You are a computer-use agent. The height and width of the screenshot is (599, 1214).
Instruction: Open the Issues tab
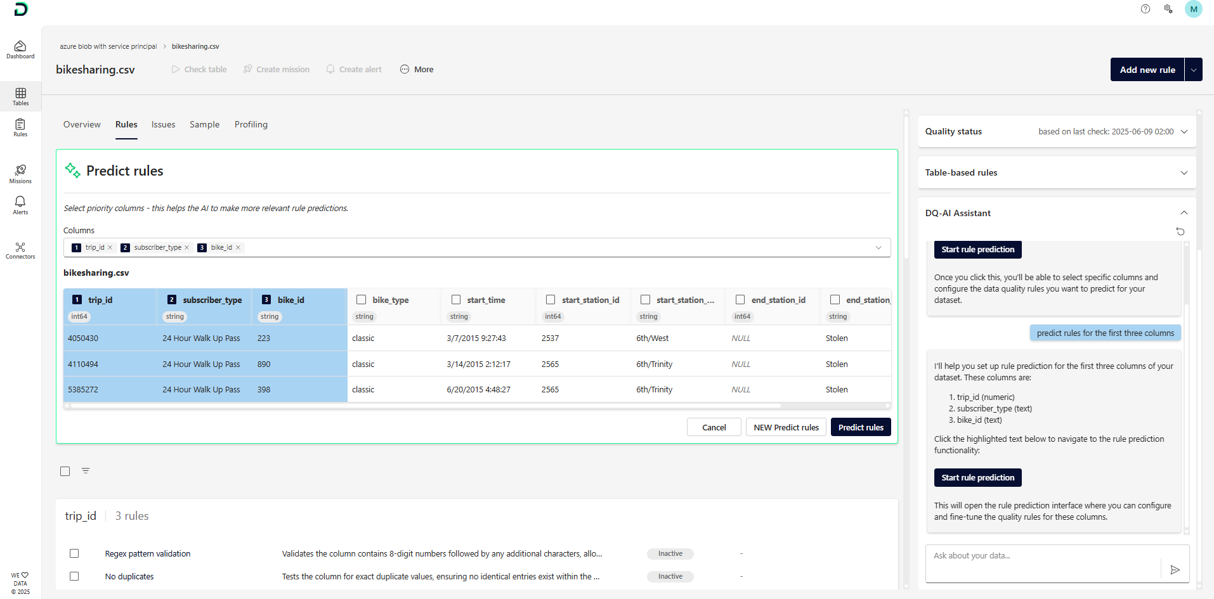pos(163,125)
